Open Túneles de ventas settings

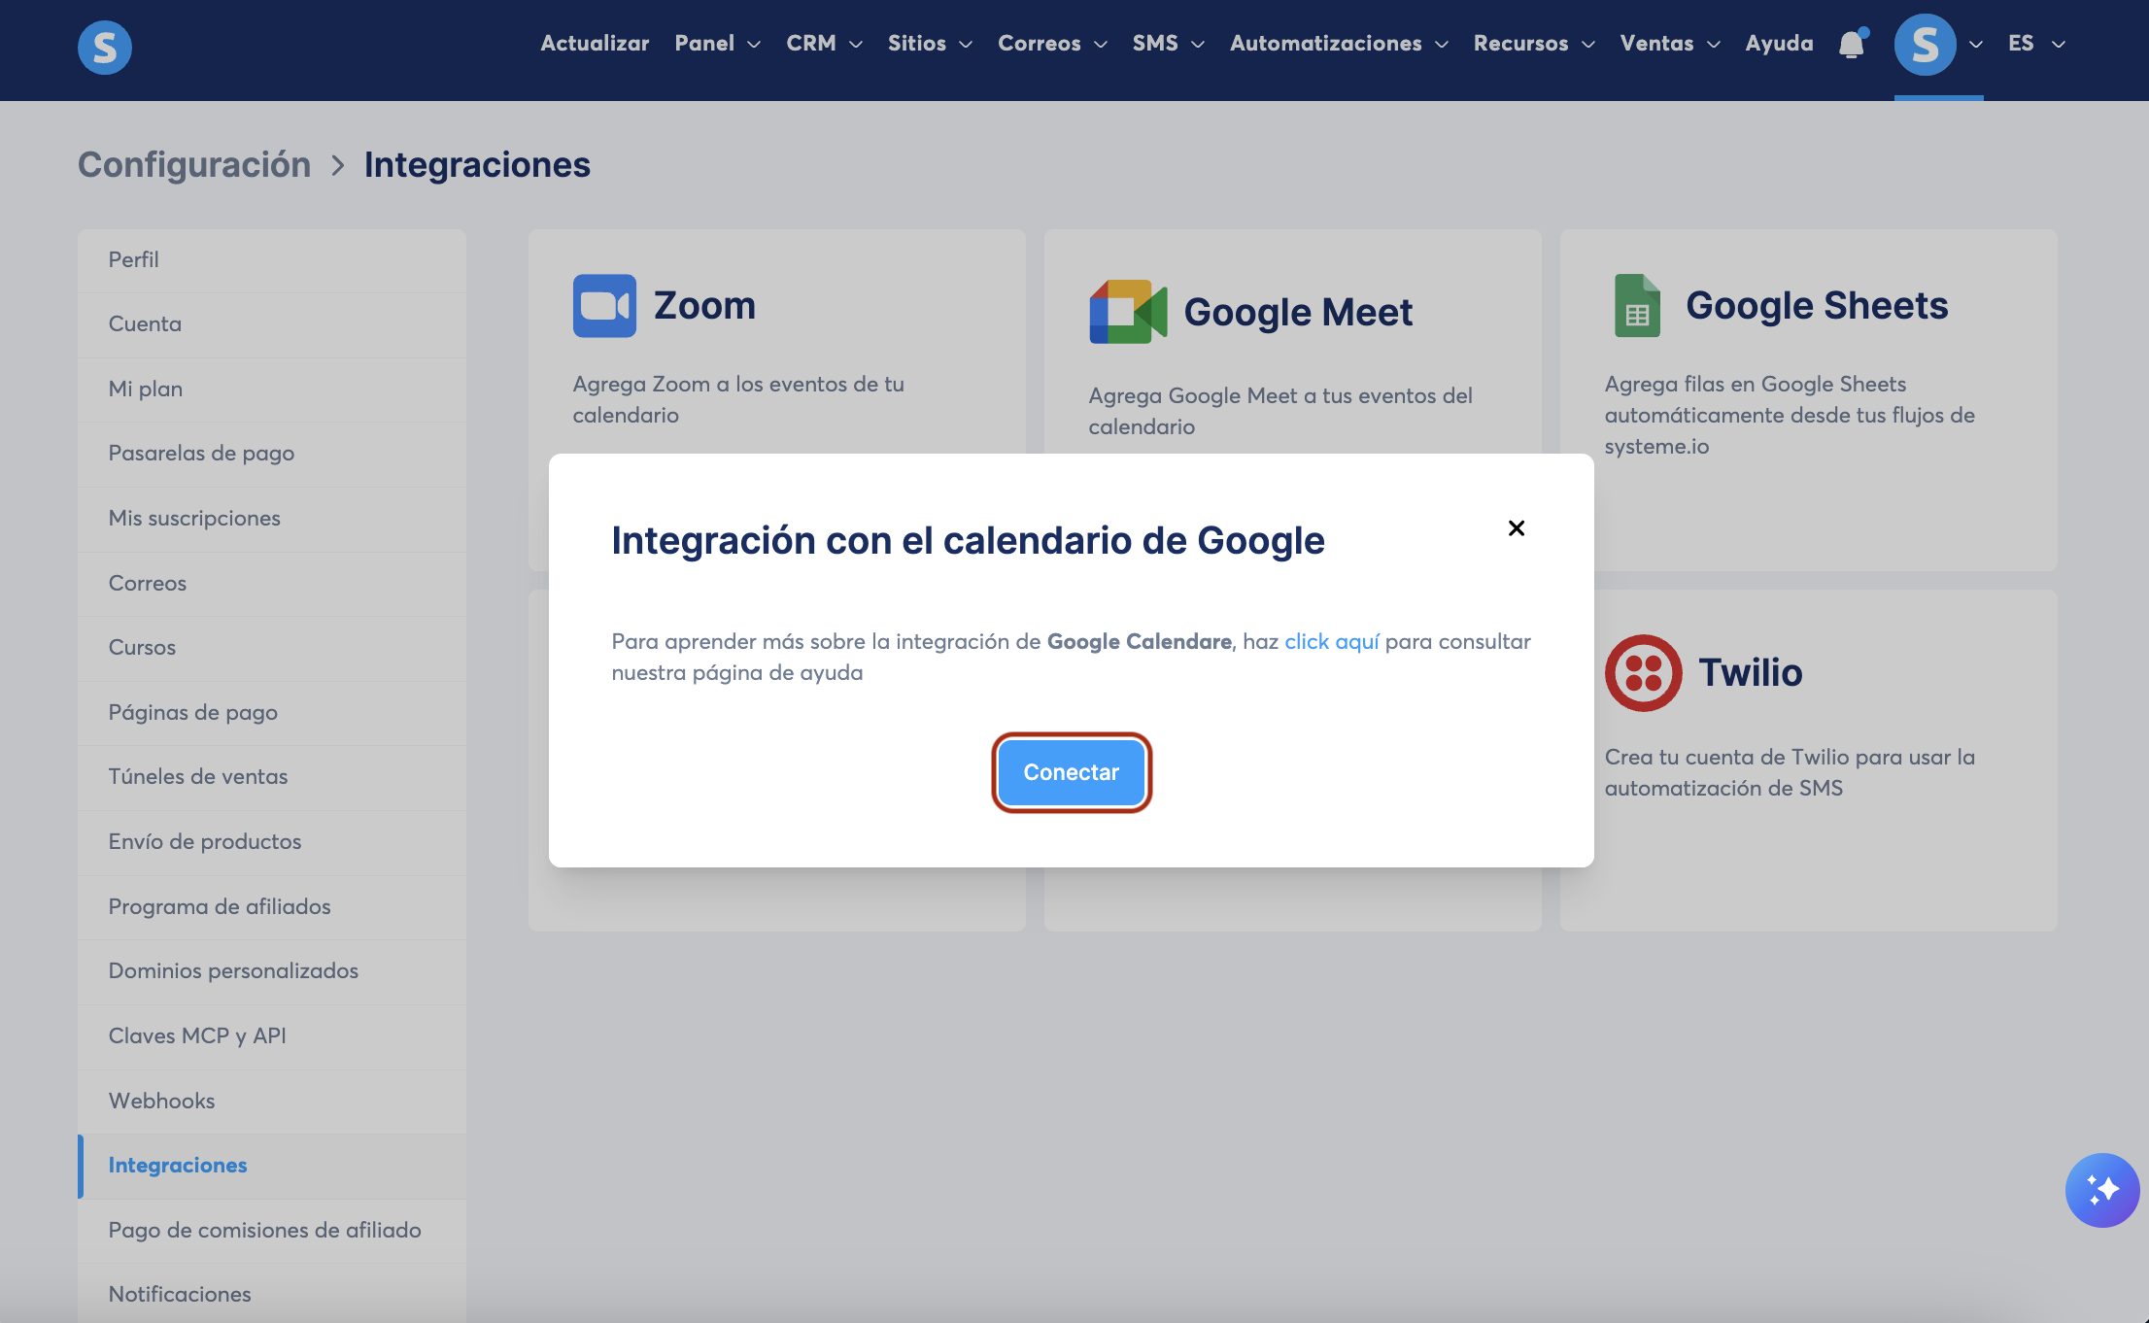coord(272,776)
